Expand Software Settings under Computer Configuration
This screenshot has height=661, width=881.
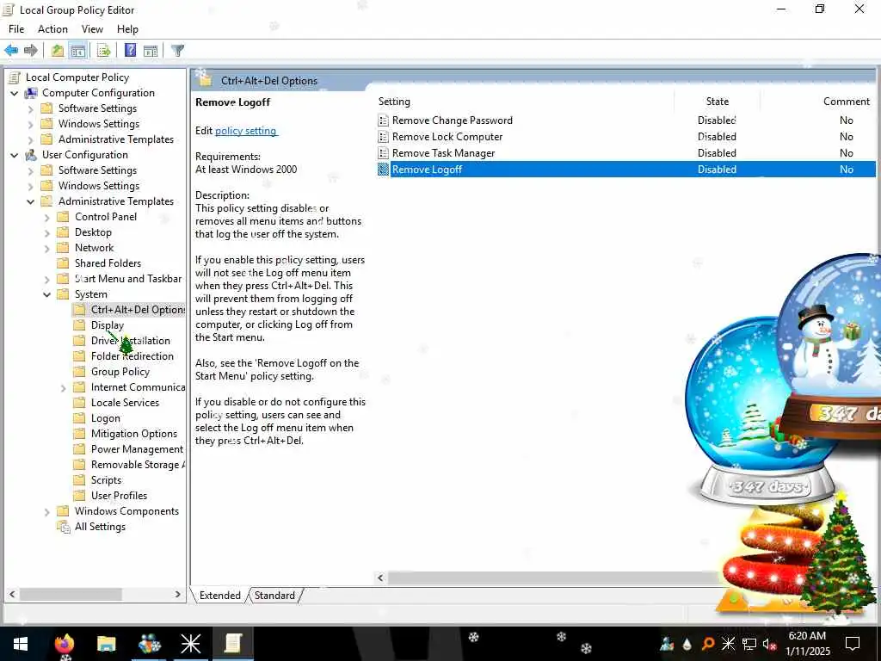[x=31, y=108]
